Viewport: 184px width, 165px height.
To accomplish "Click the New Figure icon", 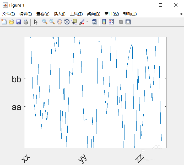I will point(4,22).
